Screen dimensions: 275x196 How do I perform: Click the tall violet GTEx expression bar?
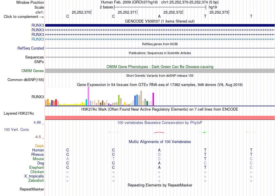pos(88,96)
